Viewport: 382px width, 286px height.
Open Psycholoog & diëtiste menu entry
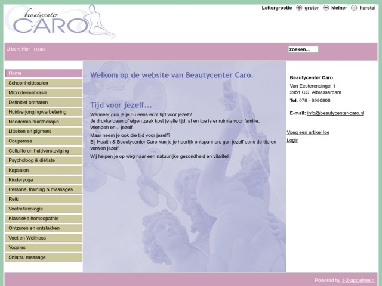click(x=43, y=160)
